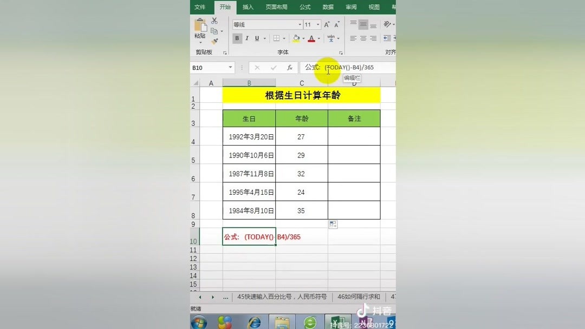Open the font name dropdown
This screenshot has width=585, height=329.
pos(300,24)
